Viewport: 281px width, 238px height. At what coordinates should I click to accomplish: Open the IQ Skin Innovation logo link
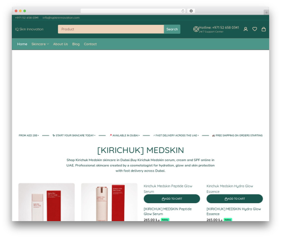click(x=29, y=29)
